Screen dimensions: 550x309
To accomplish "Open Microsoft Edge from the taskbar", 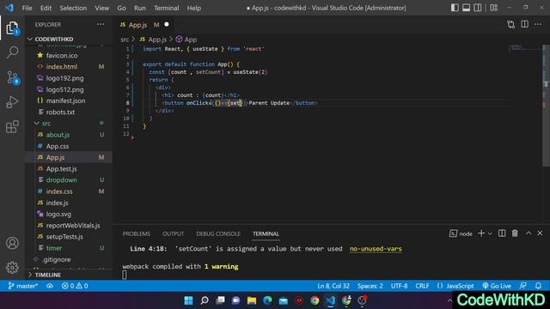I will (x=267, y=300).
